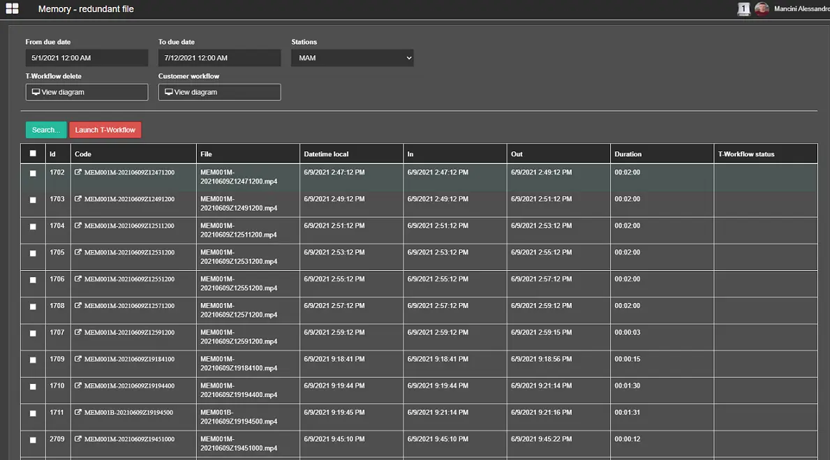Viewport: 830px width, 460px height.
Task: Select the checkbox for row 1707
Action: [33, 334]
